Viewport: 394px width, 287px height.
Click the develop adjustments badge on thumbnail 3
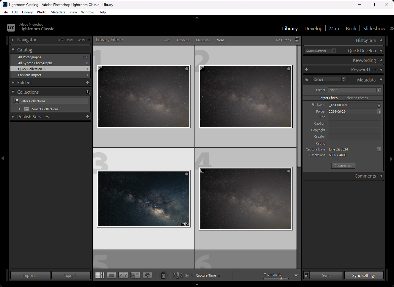coord(187,224)
